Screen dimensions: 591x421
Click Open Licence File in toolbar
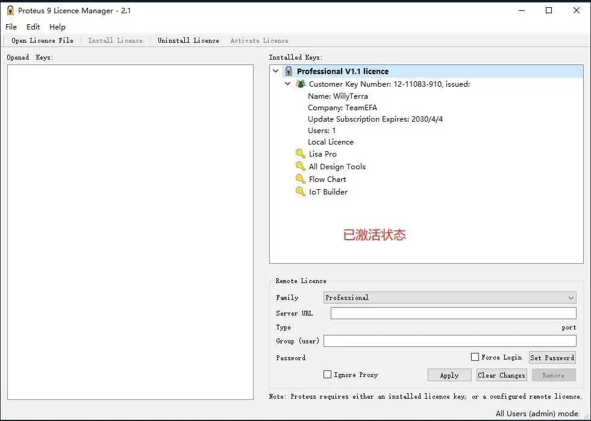coord(42,40)
